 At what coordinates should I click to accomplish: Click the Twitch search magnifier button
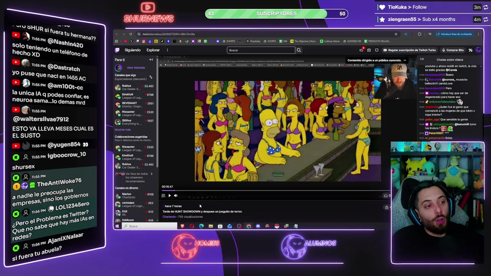pos(299,50)
